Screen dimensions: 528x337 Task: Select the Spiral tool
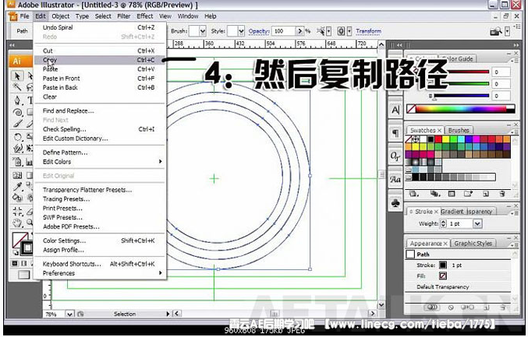17,112
